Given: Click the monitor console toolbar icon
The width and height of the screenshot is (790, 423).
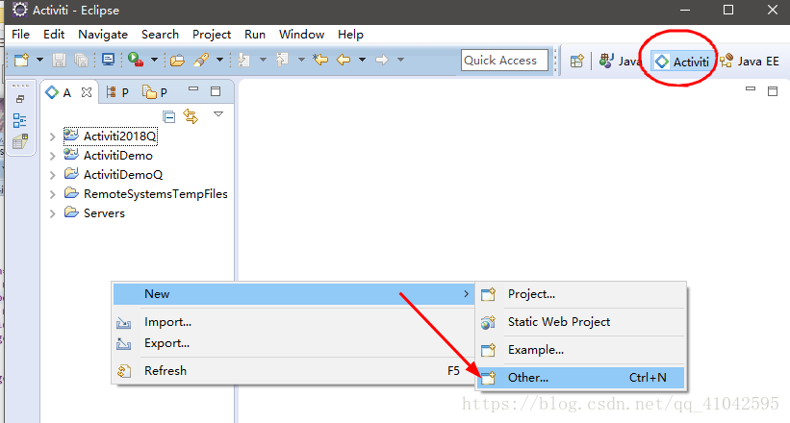Looking at the screenshot, I should 108,60.
